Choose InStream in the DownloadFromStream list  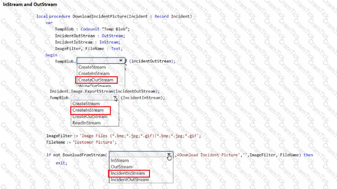click(x=120, y=160)
